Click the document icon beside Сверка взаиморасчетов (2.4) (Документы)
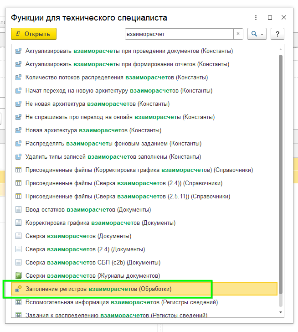 pos(18,249)
